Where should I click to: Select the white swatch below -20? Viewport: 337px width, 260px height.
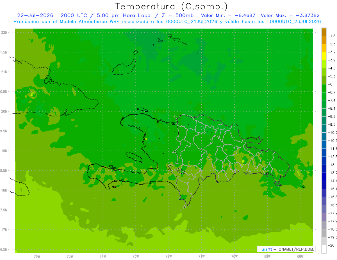click(324, 249)
